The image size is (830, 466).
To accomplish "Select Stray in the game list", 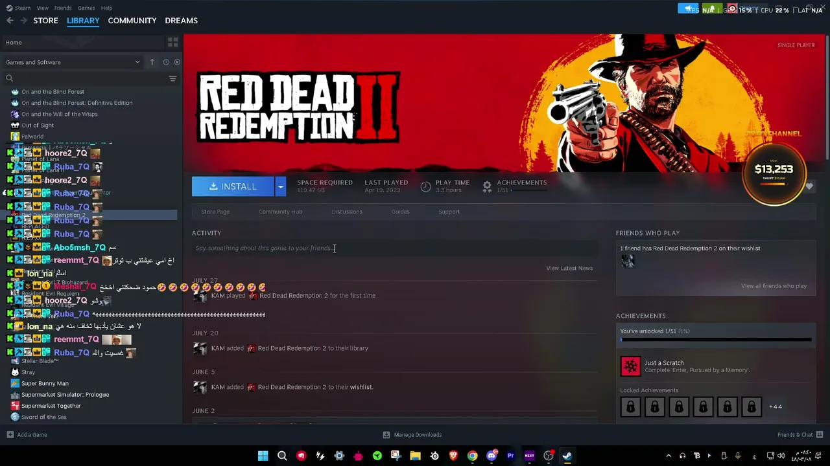I will pyautogui.click(x=28, y=372).
